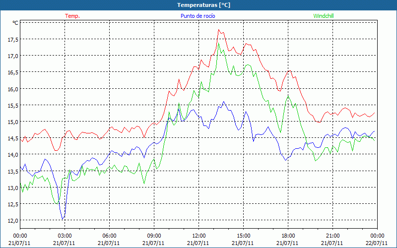Click the 14,5 y-axis value
The height and width of the screenshot is (248, 397).
pos(13,138)
